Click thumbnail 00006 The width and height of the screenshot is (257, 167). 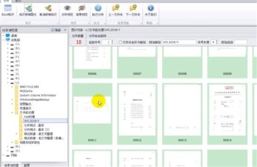(92, 62)
